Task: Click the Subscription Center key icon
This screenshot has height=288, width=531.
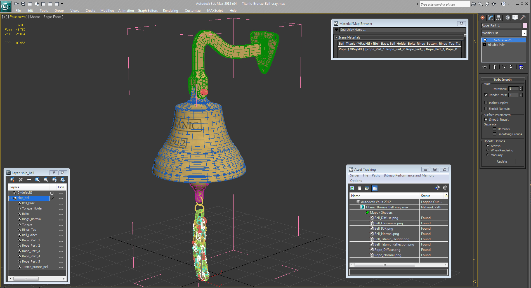Action: pyautogui.click(x=480, y=4)
